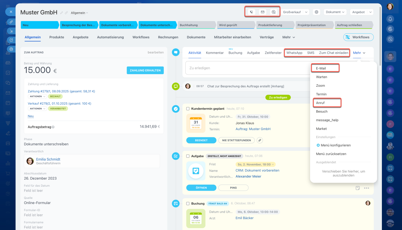
Task: Check the Kundentermin geplant checkbox
Action: point(188,109)
